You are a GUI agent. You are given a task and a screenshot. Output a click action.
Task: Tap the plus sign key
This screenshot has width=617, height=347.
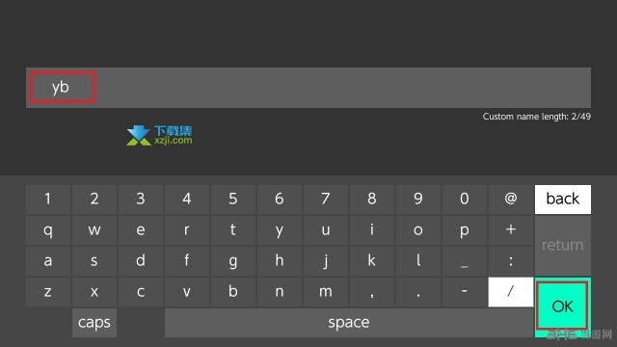511,229
